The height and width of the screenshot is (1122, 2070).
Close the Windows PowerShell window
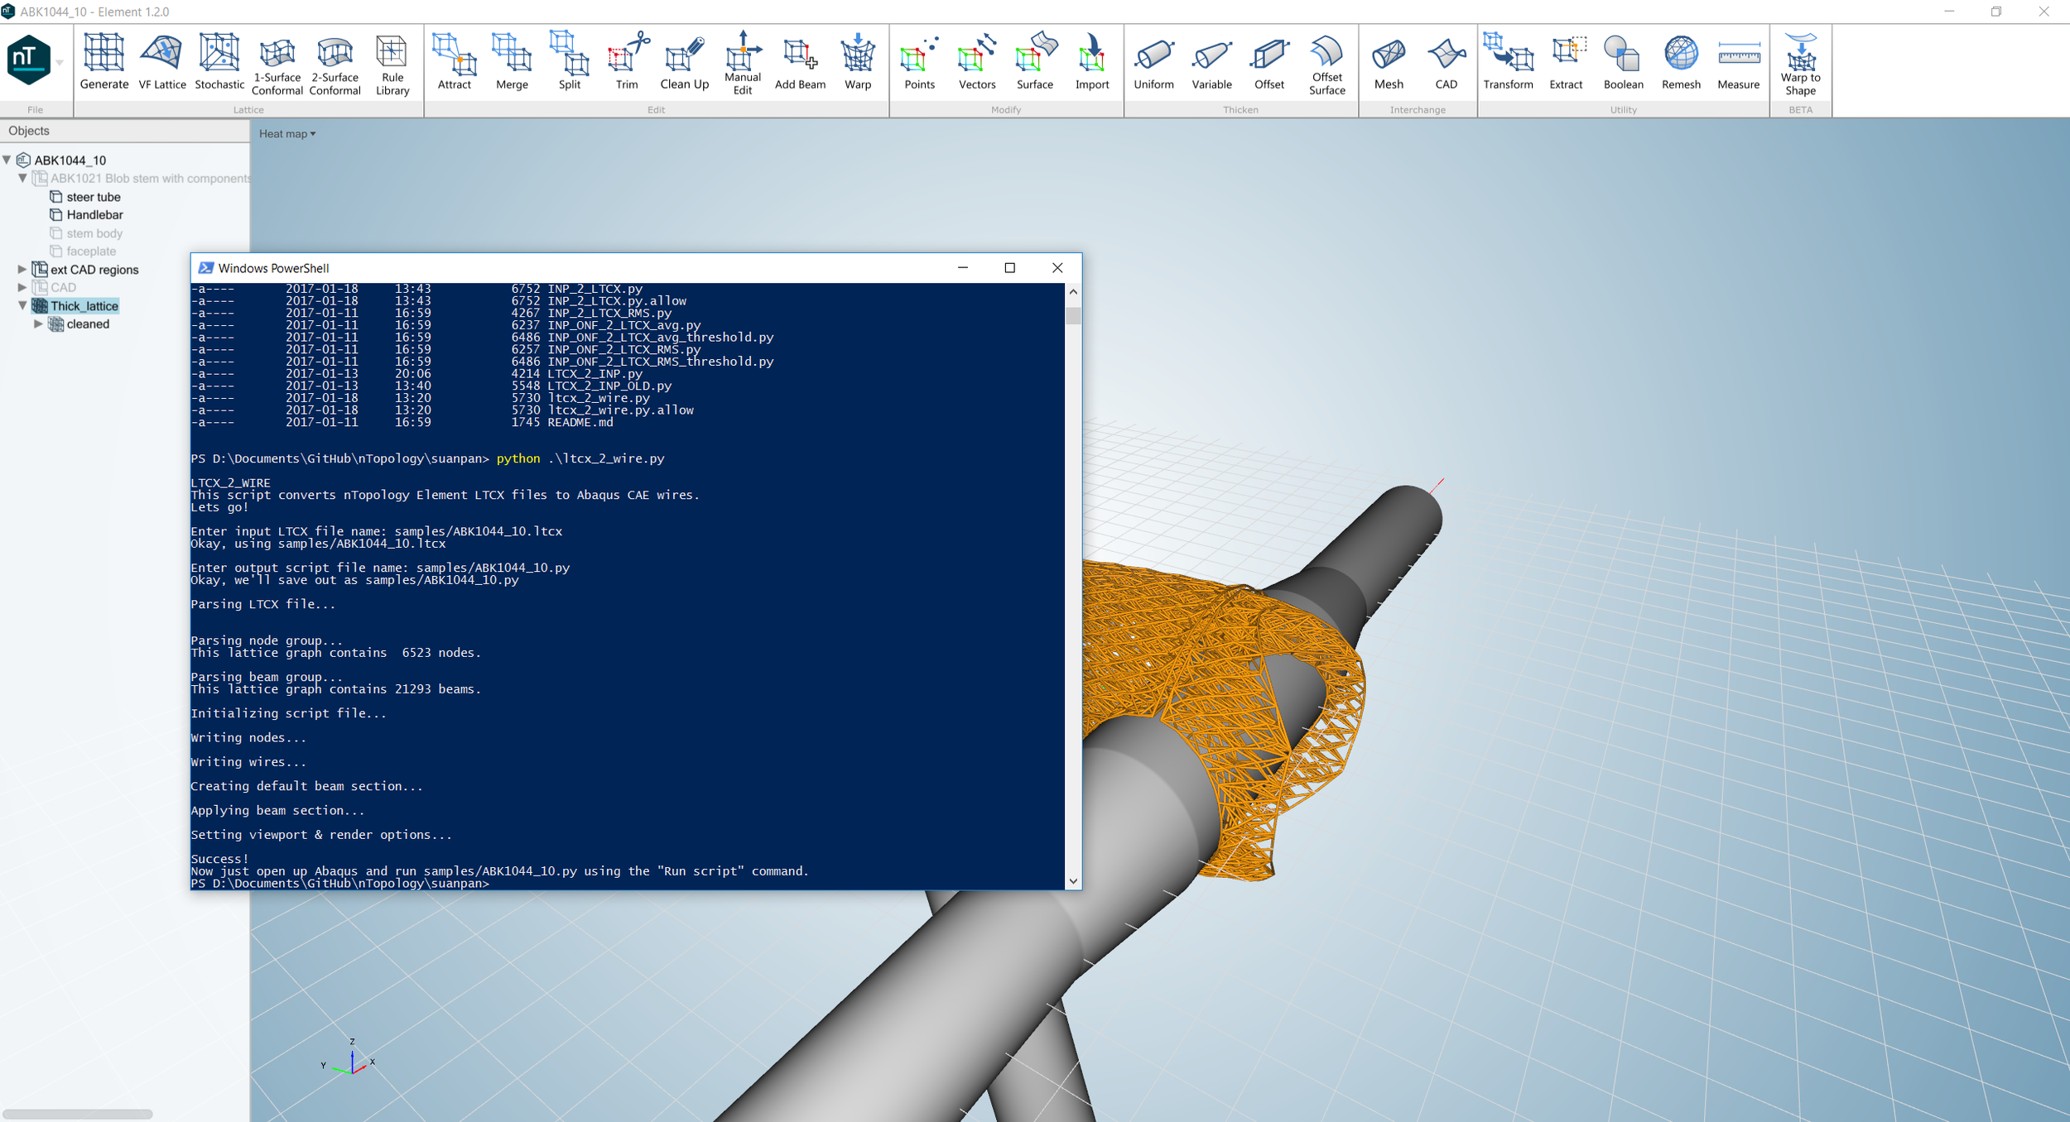(x=1057, y=268)
